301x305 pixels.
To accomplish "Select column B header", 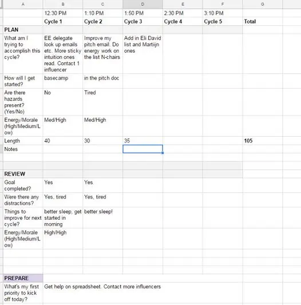I will 63,4.
